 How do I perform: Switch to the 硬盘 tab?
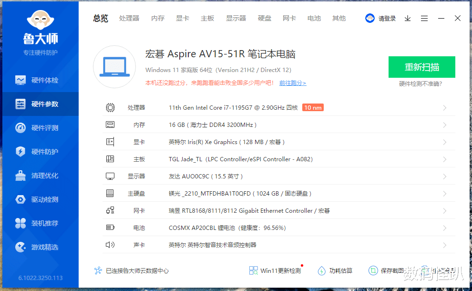click(265, 19)
